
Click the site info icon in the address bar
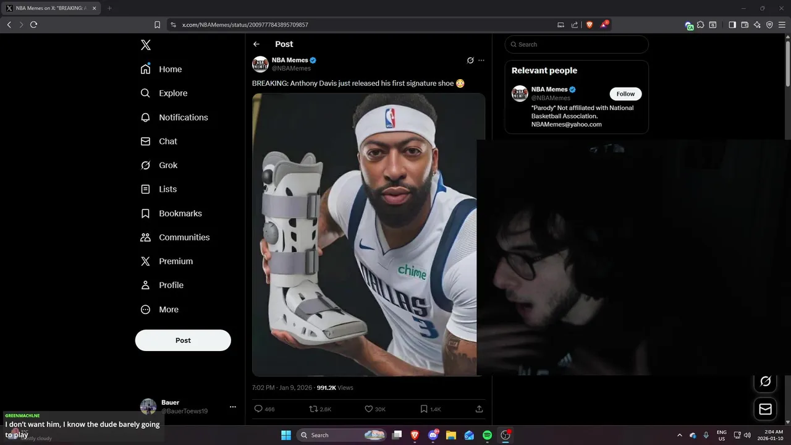pos(173,25)
